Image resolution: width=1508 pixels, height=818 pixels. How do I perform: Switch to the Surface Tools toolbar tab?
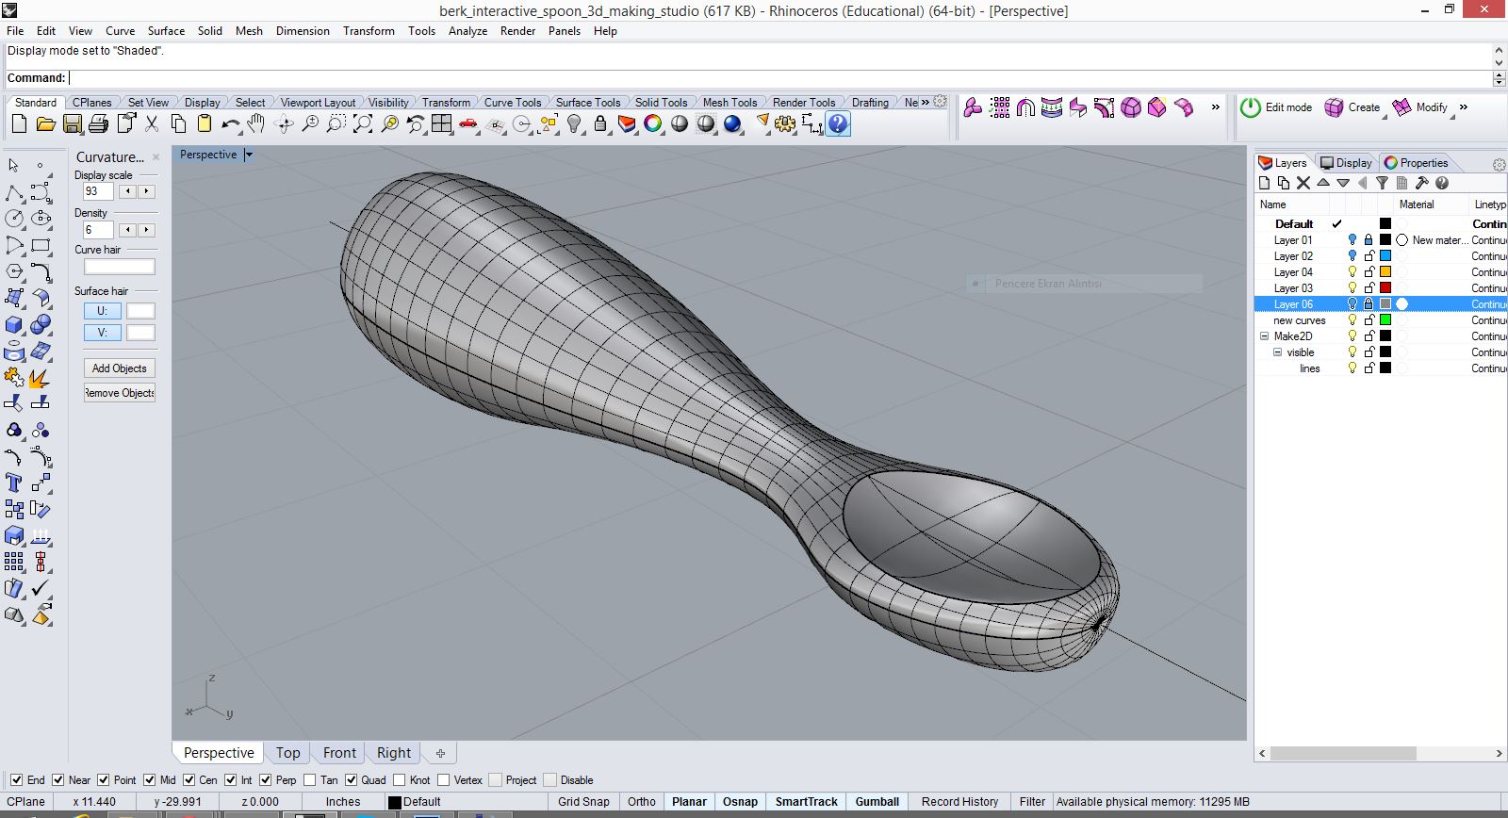(x=587, y=103)
